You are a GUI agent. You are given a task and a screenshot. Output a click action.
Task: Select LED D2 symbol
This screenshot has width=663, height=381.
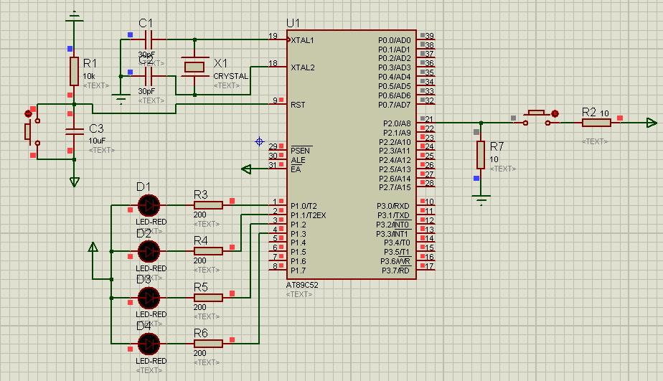tap(149, 251)
